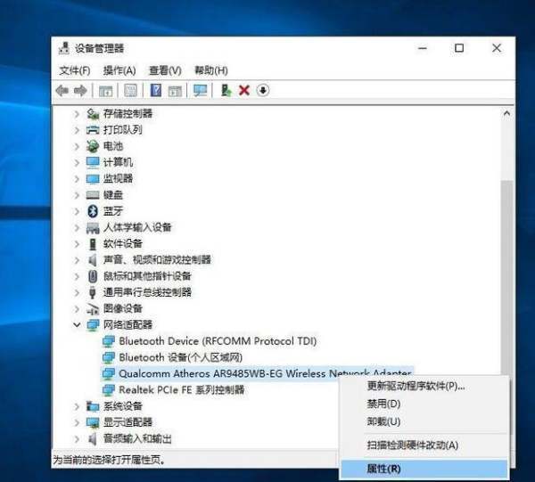Viewport: 535px width, 482px height.
Task: Click the show/hide console tree icon
Action: tap(105, 91)
